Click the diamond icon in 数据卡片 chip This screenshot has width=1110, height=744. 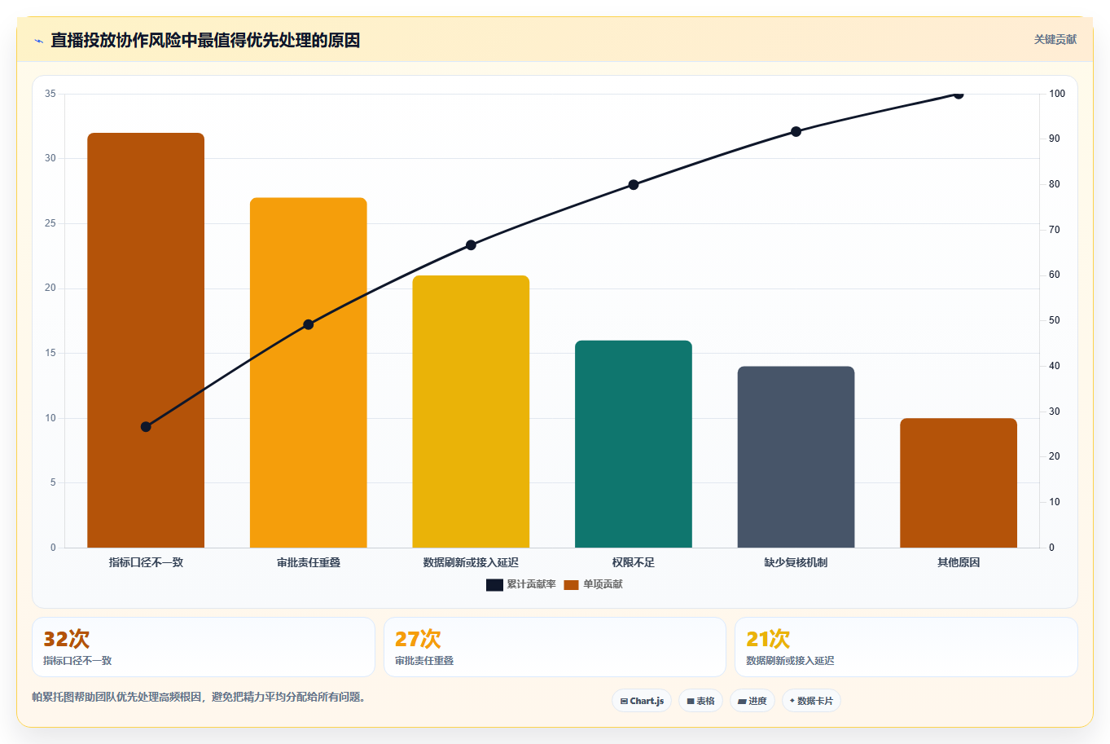(x=792, y=701)
